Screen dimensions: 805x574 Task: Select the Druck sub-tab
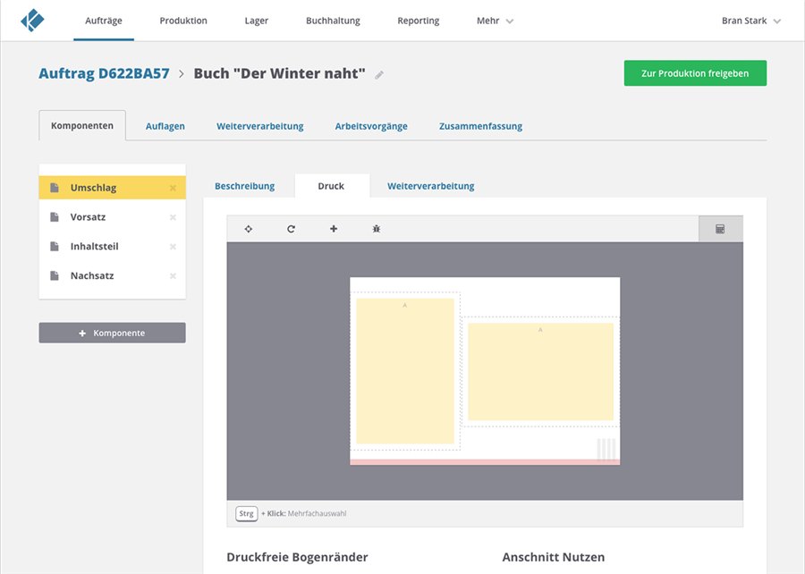pos(331,186)
